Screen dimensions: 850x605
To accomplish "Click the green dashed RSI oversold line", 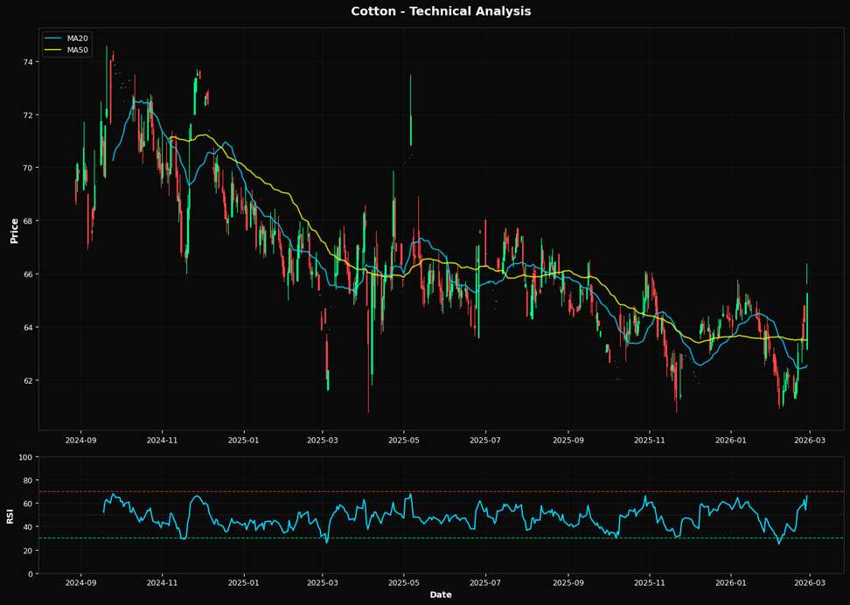I will (x=441, y=539).
